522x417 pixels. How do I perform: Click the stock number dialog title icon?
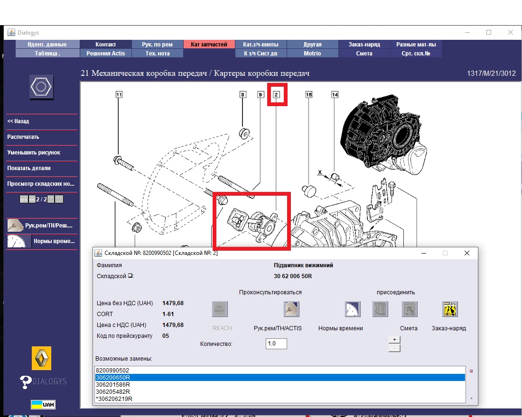(98, 253)
